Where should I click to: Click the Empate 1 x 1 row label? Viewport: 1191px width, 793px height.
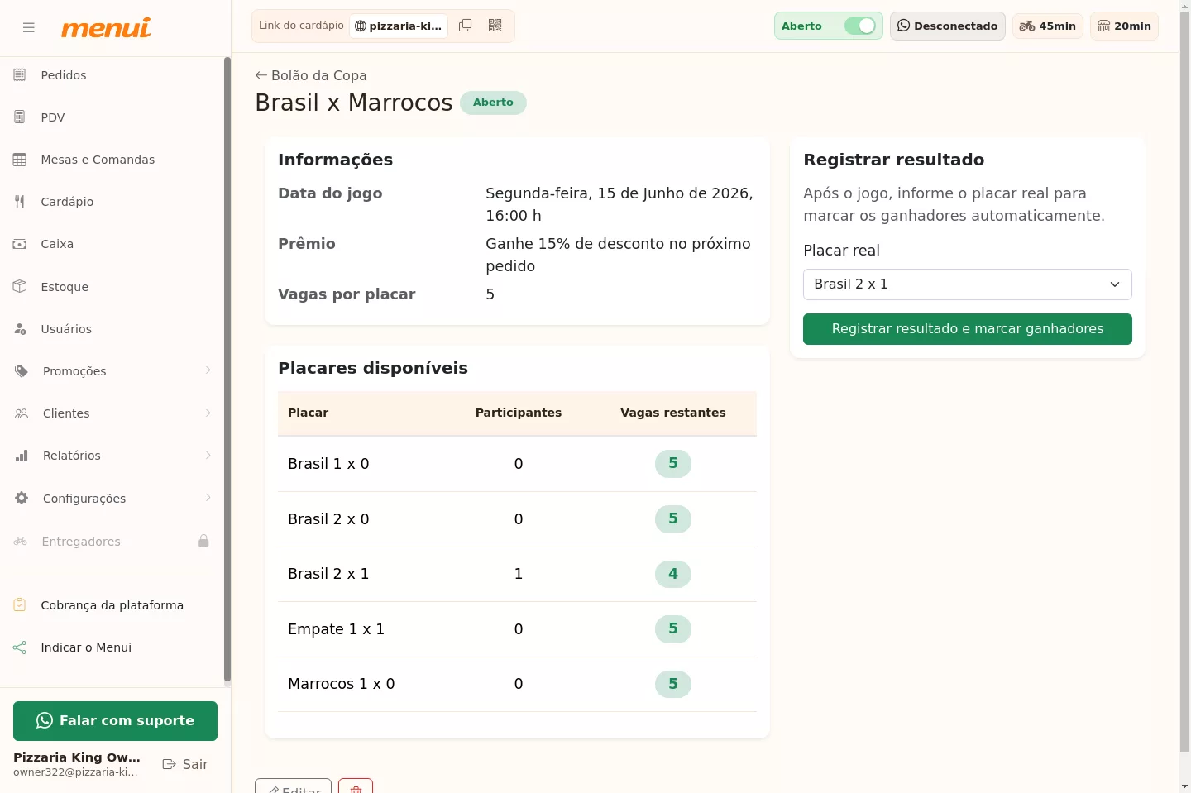(336, 629)
